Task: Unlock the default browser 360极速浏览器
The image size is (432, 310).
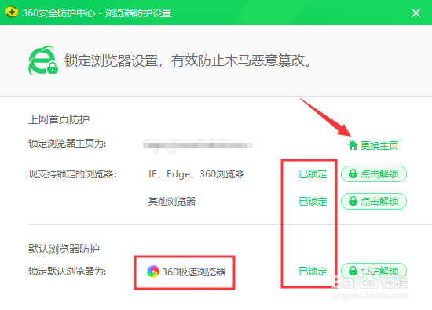Action: point(374,271)
